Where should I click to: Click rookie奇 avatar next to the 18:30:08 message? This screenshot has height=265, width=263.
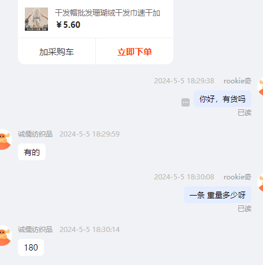click(260, 182)
